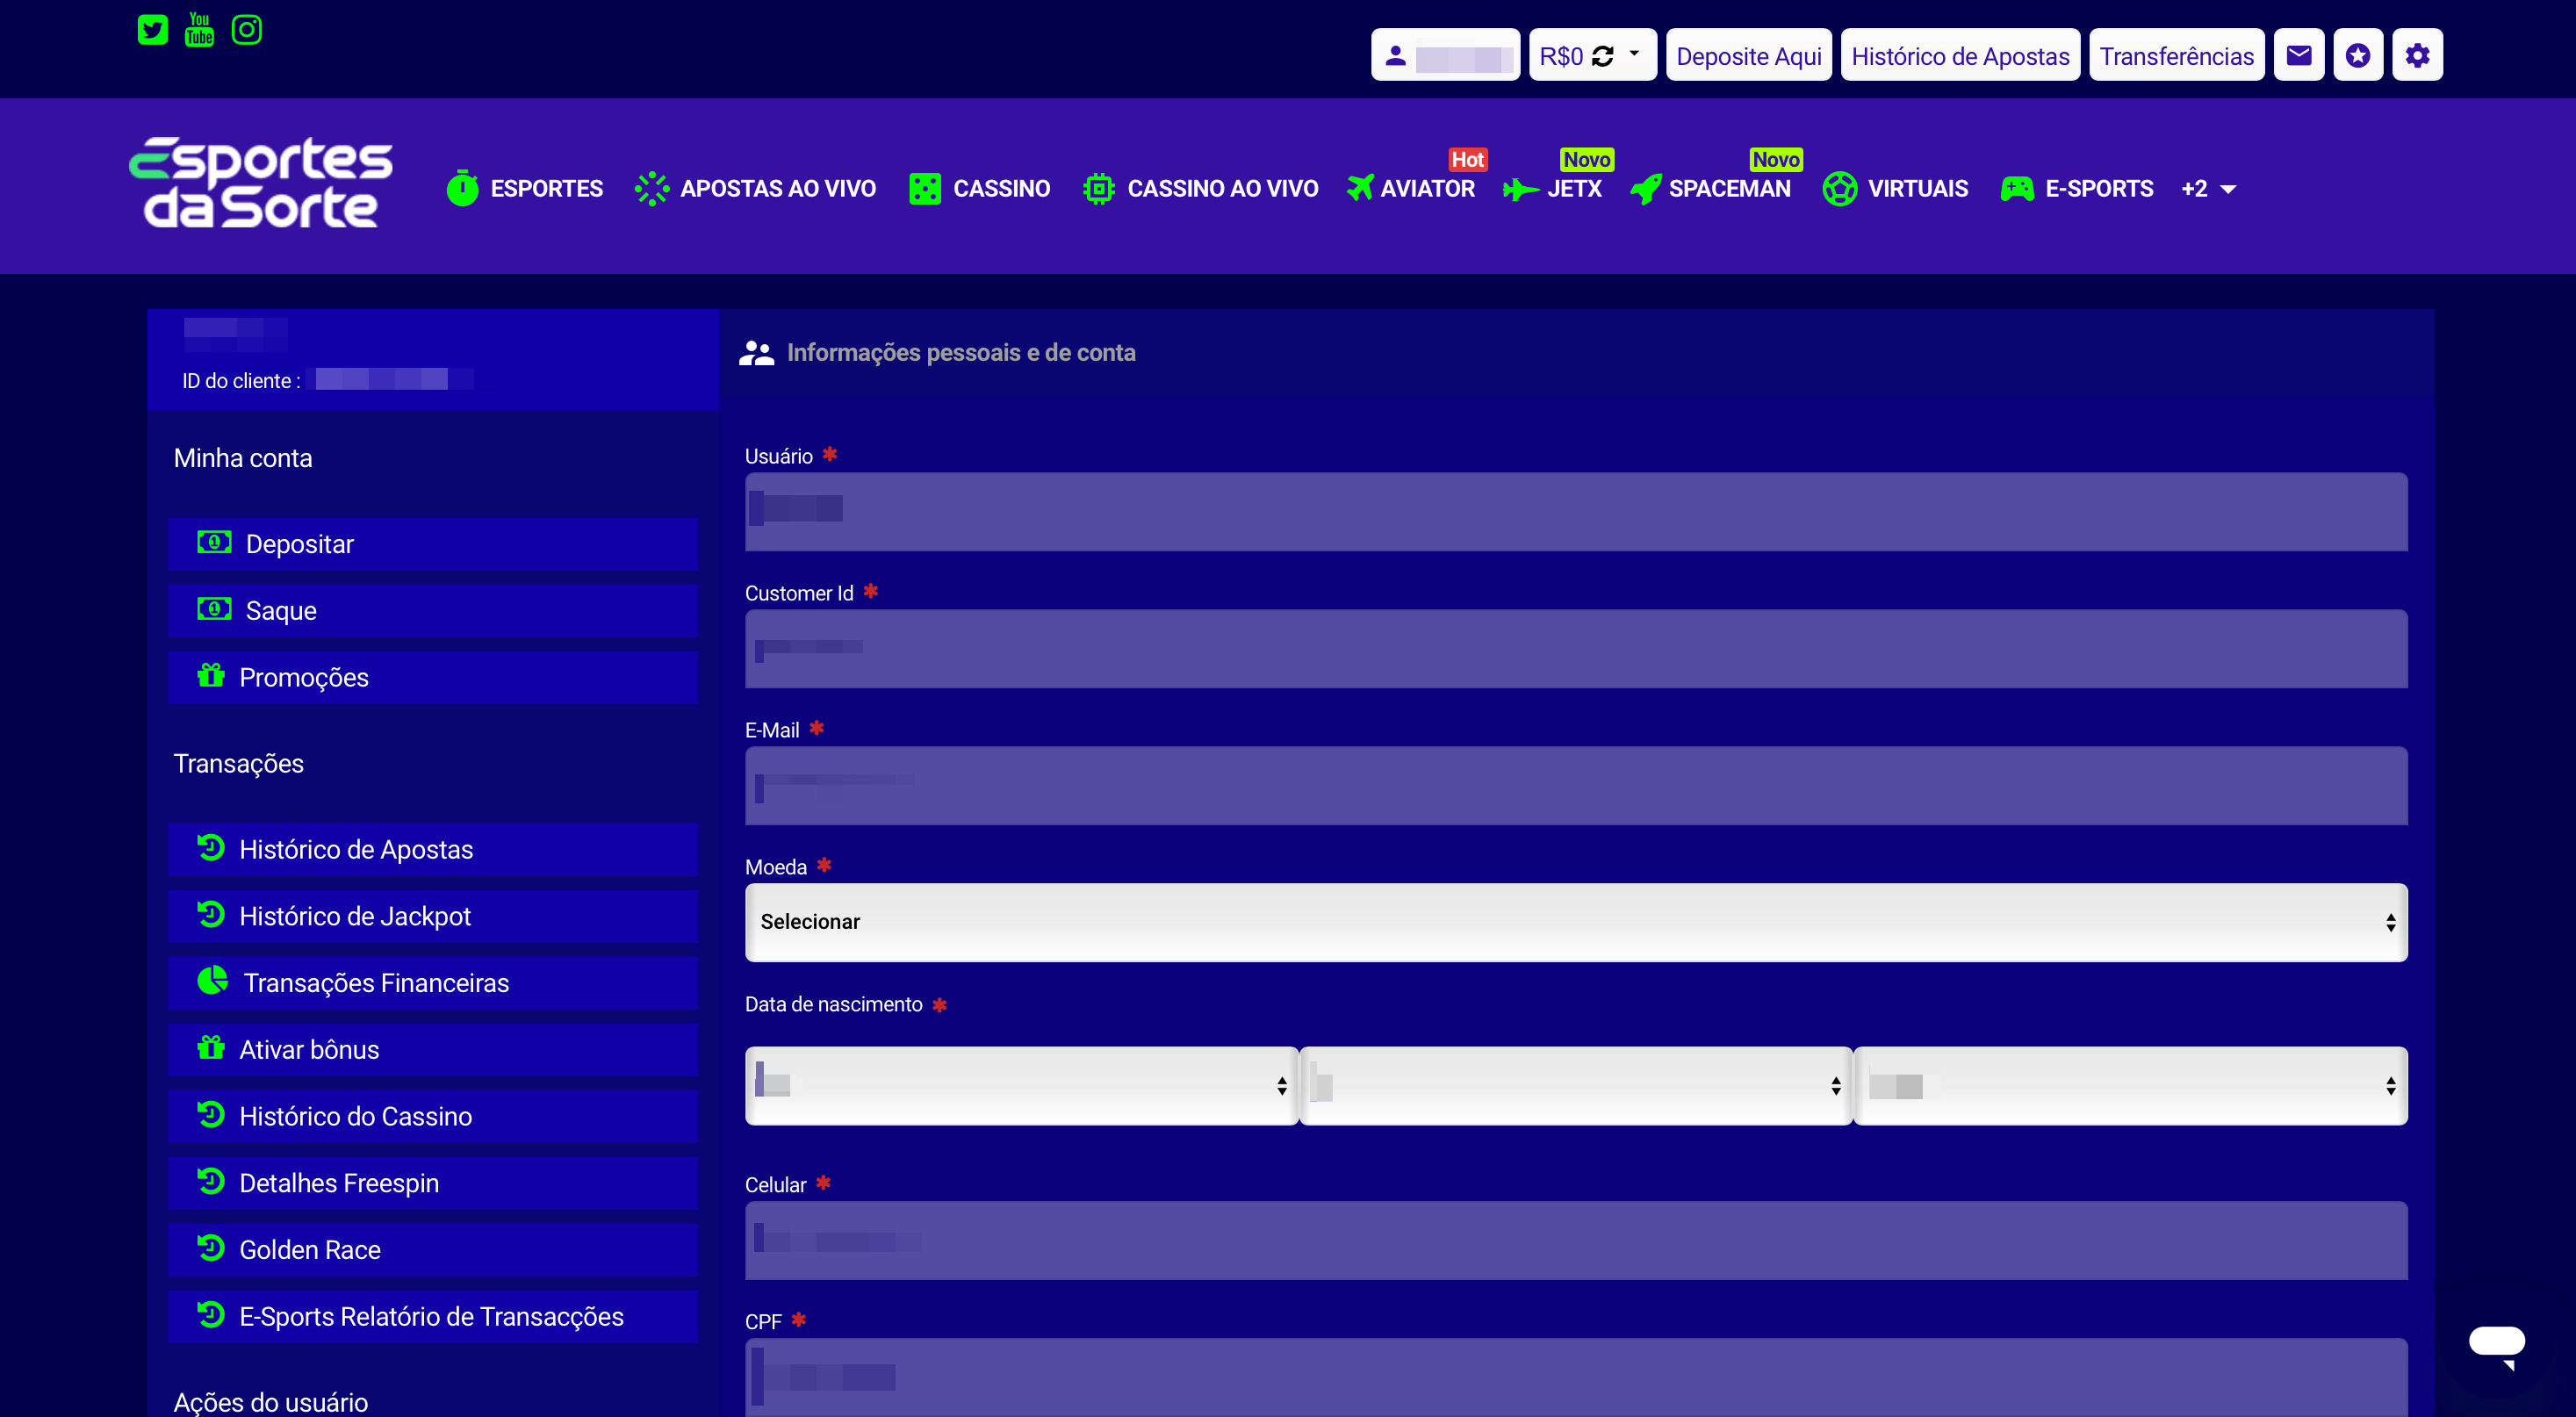The image size is (2576, 1417).
Task: Click the E-Mail input field
Action: point(1576,786)
